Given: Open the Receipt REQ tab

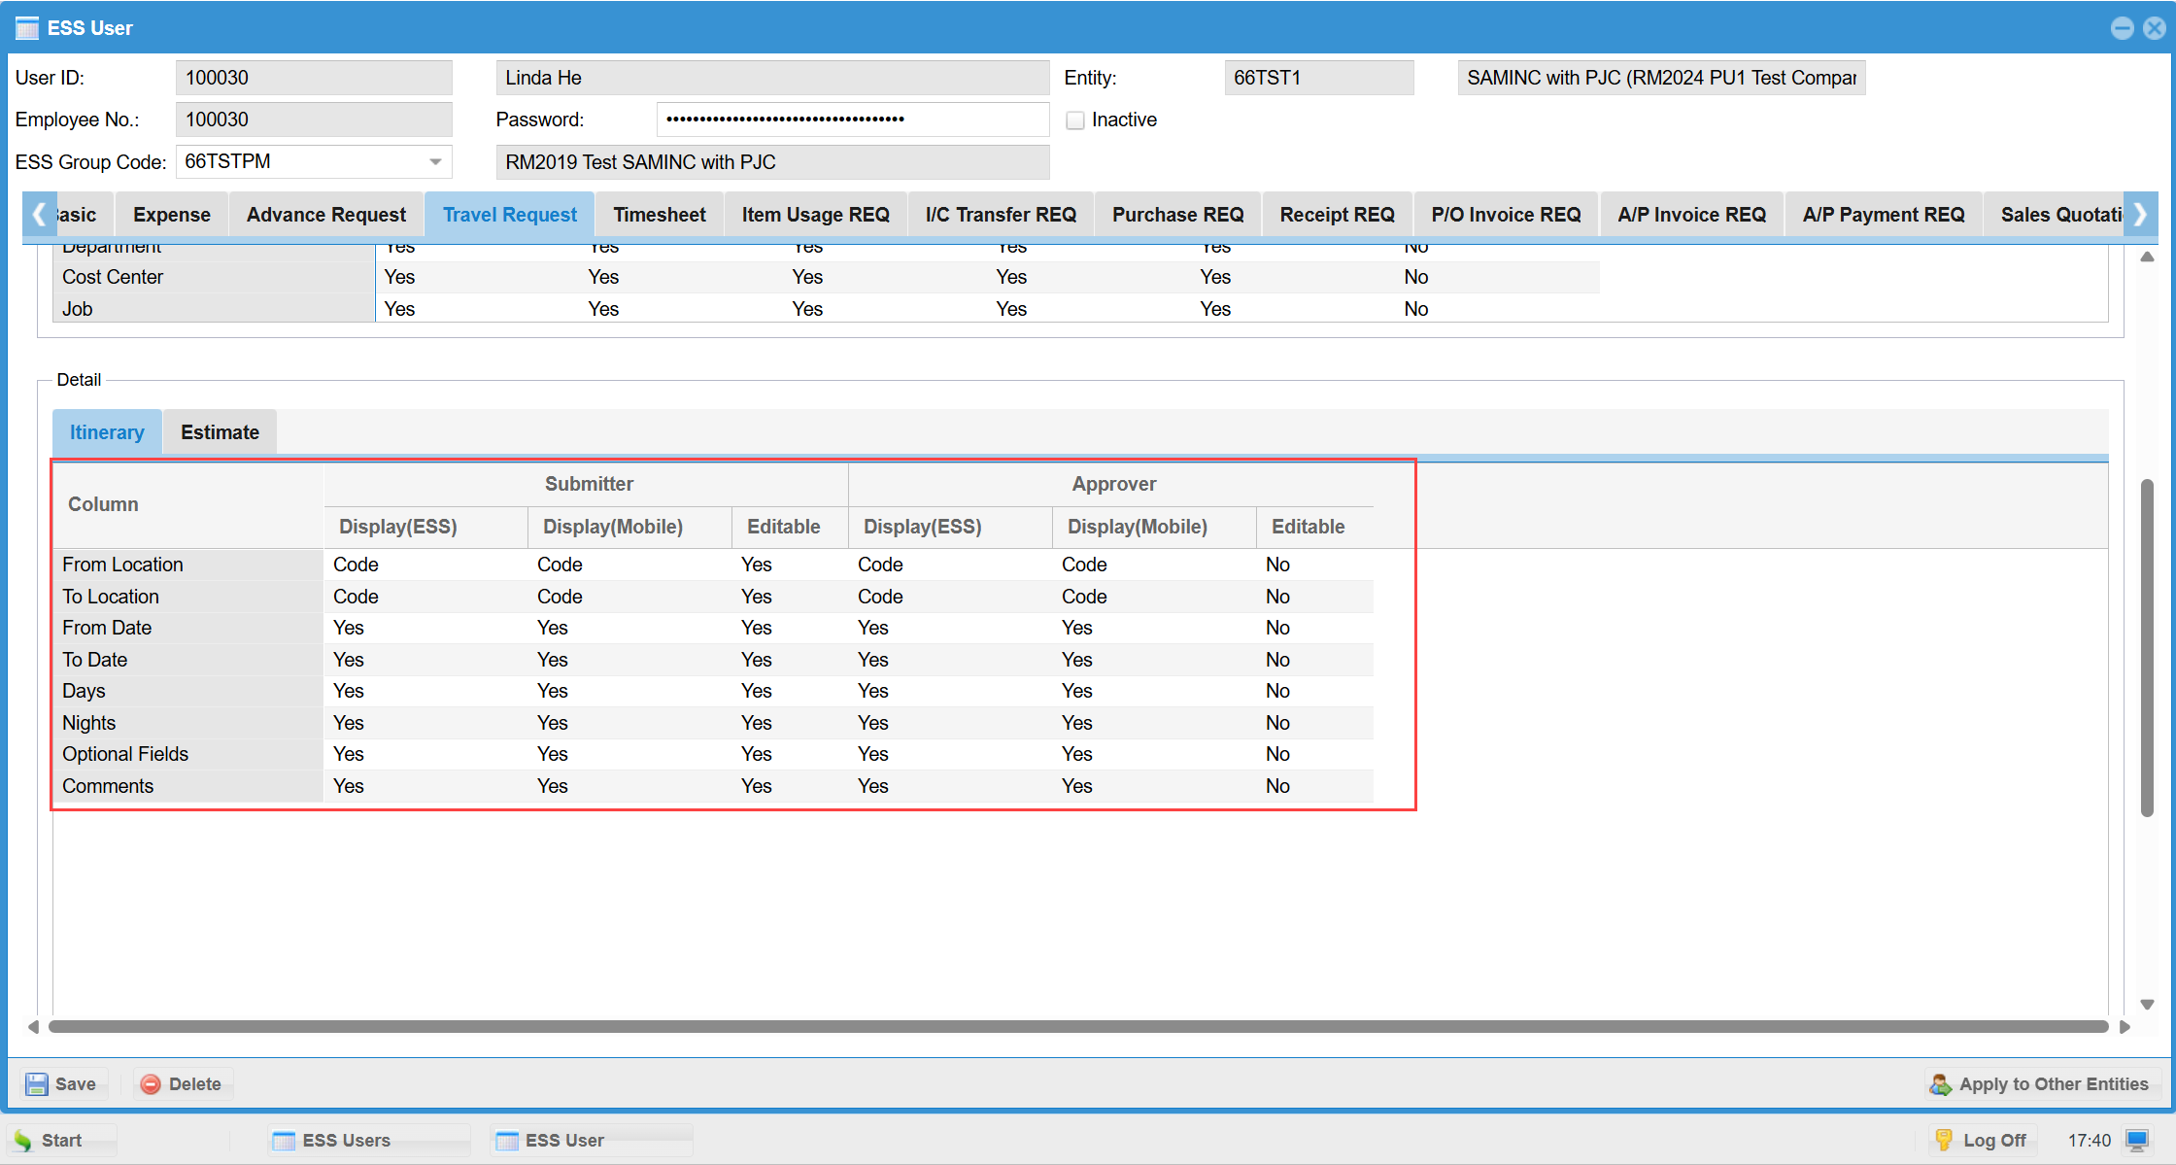Looking at the screenshot, I should click(x=1337, y=215).
